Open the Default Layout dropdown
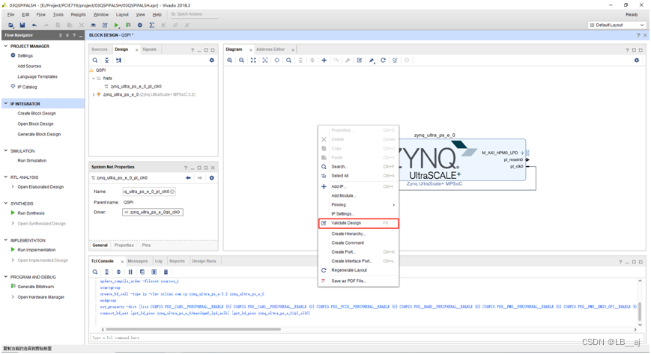 [617, 25]
